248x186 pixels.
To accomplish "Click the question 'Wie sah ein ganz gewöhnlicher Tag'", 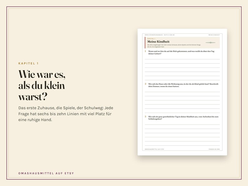I will click(x=183, y=118).
